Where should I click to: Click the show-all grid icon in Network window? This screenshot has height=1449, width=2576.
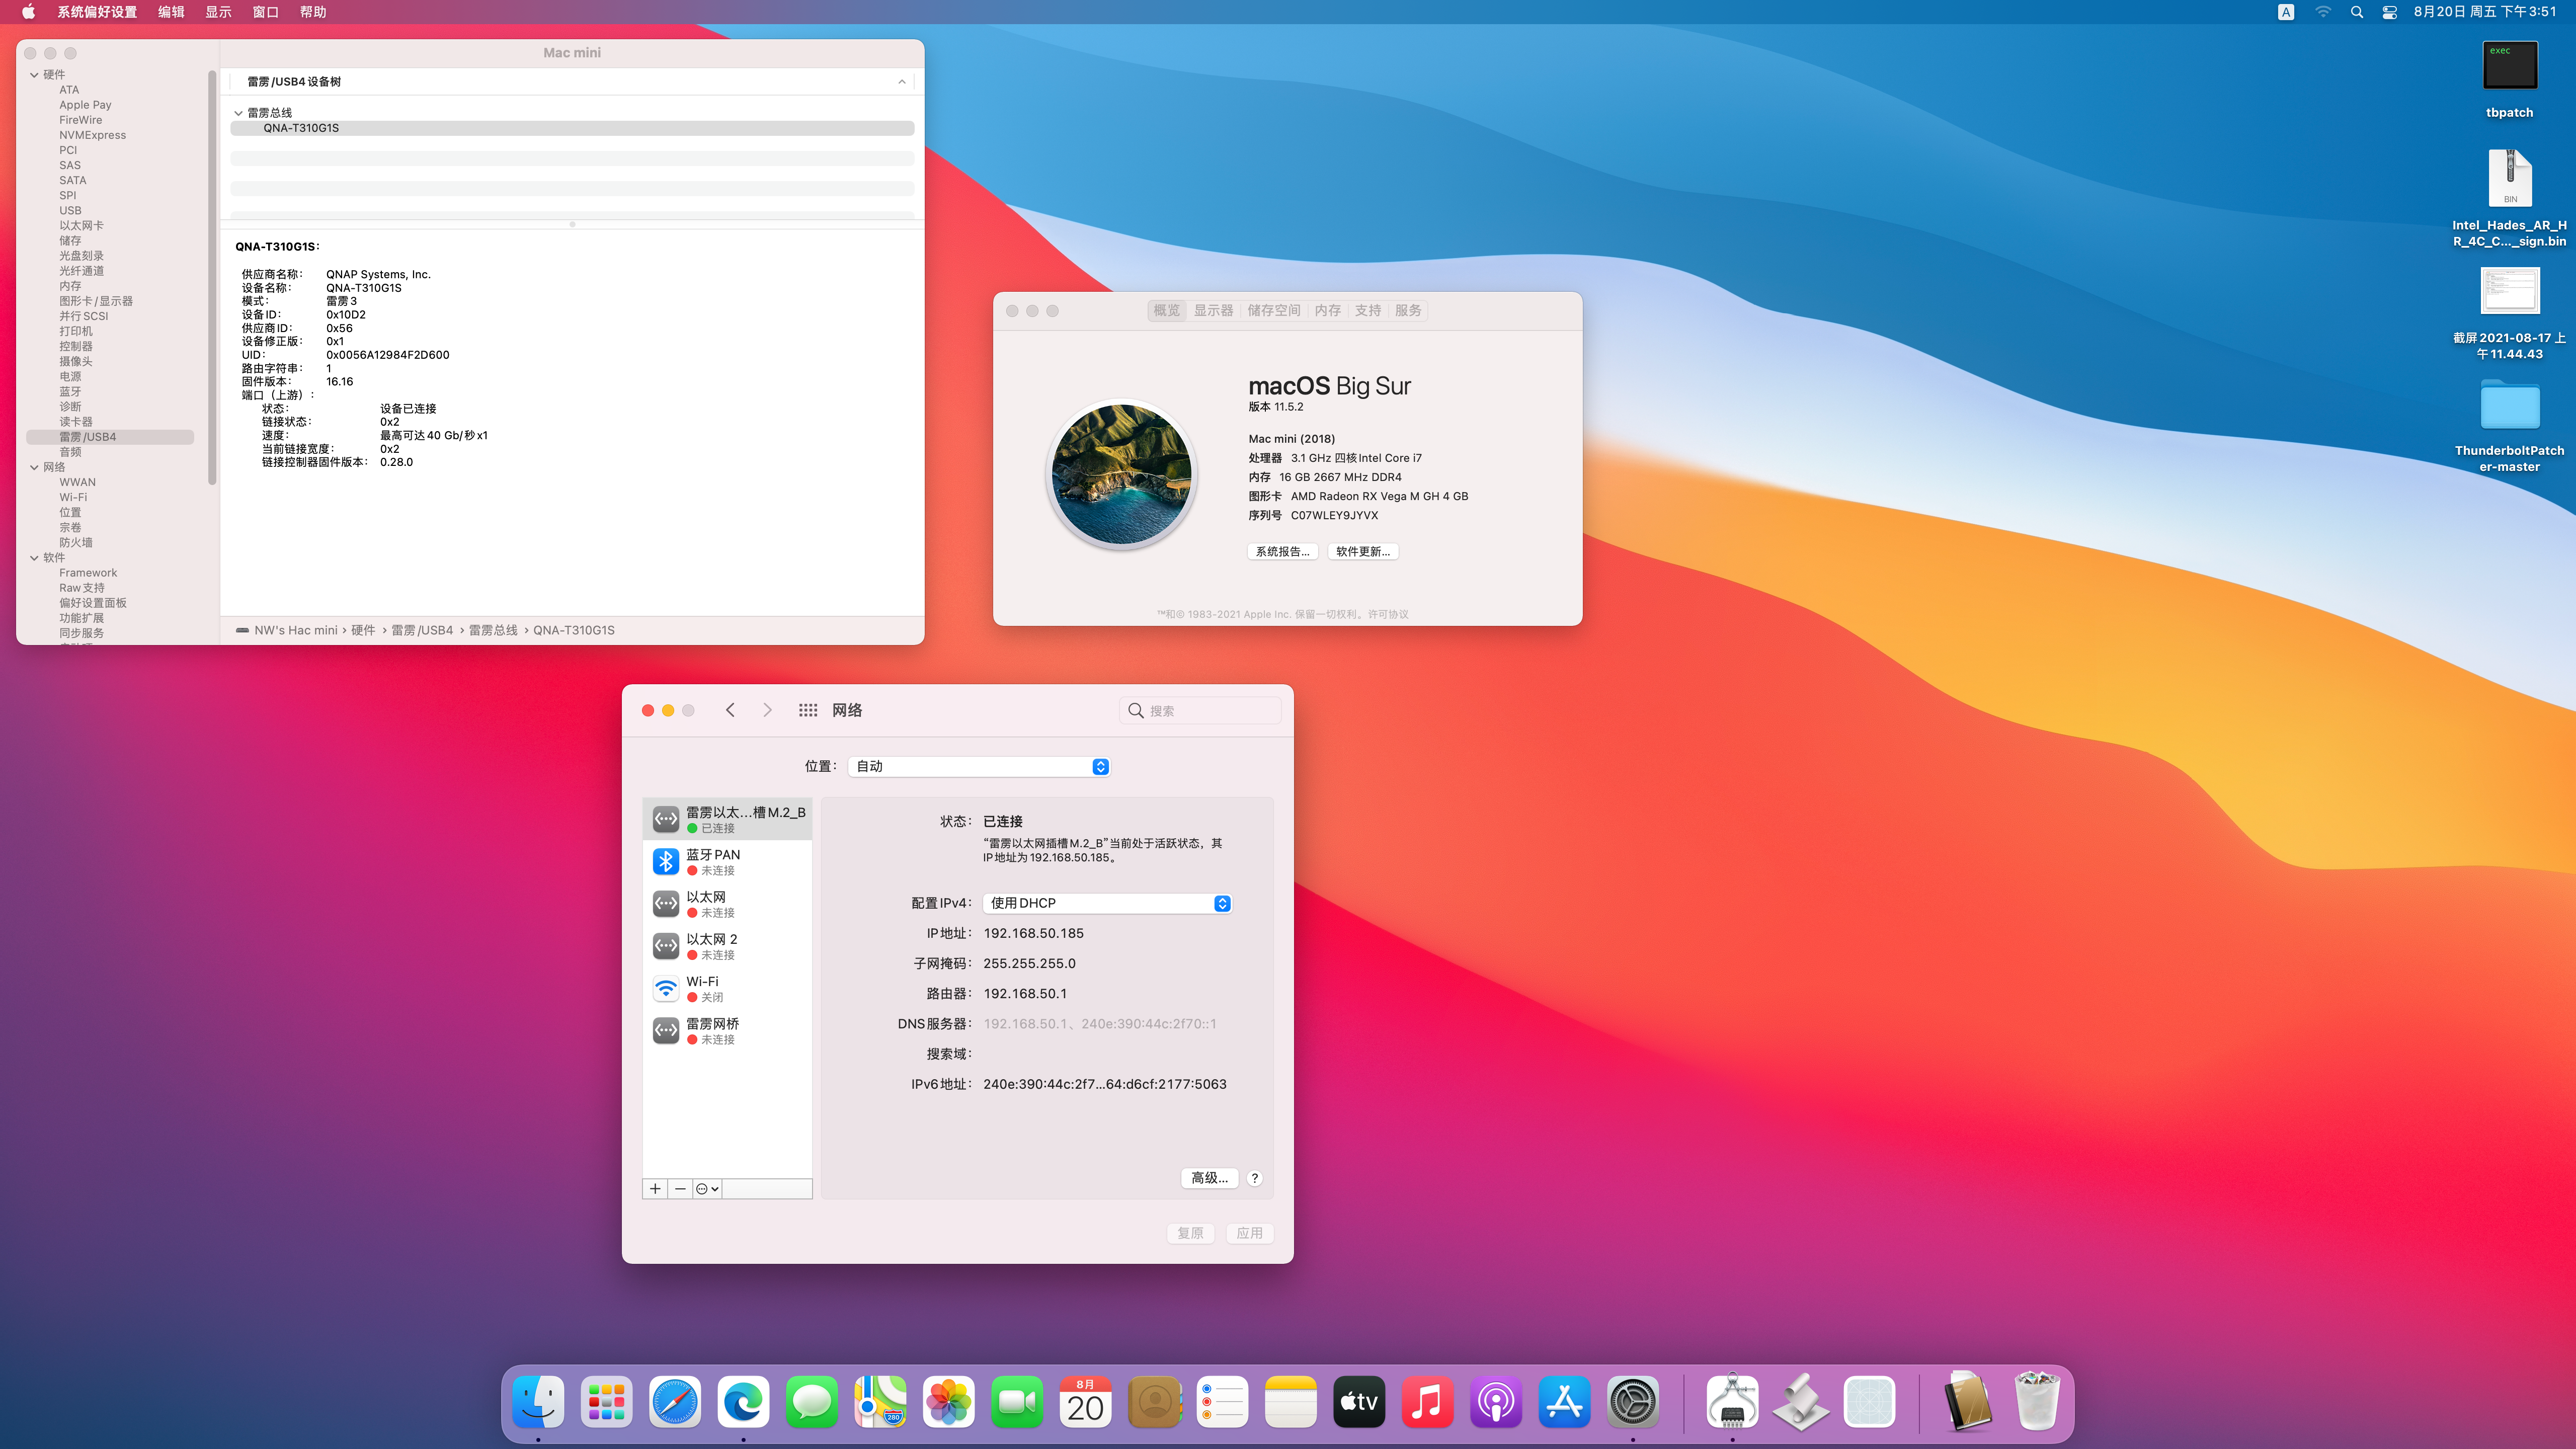click(x=808, y=710)
